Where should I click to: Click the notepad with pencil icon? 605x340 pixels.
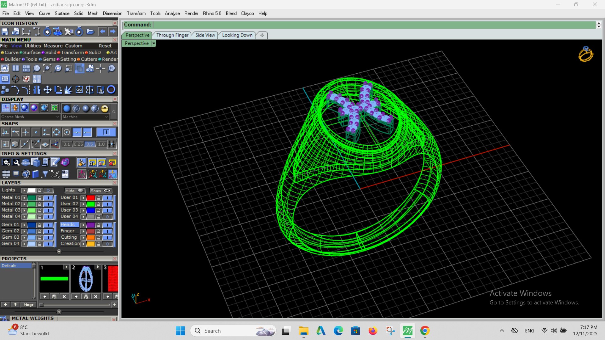point(55,162)
